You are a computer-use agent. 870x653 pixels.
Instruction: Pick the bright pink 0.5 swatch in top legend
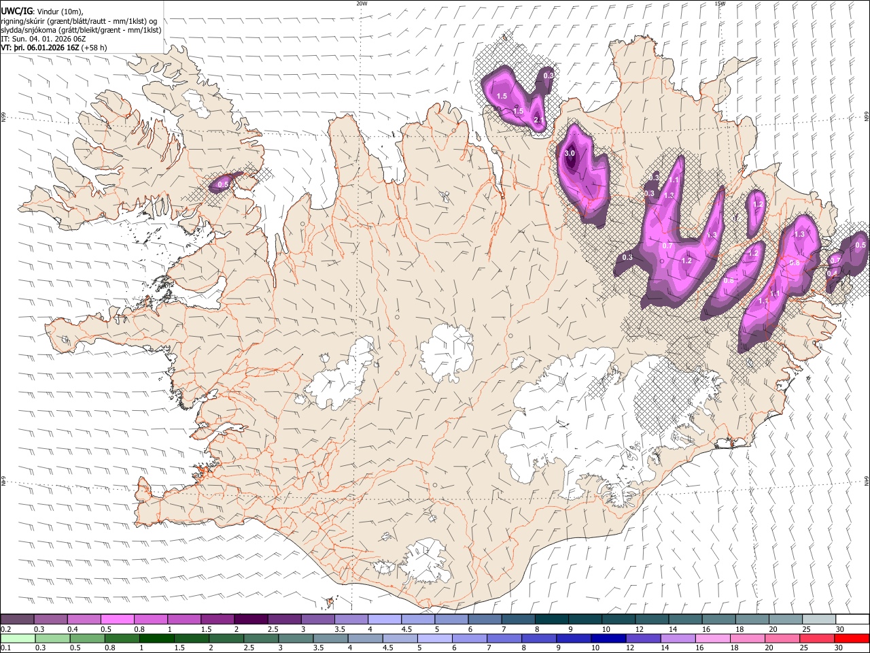click(117, 619)
